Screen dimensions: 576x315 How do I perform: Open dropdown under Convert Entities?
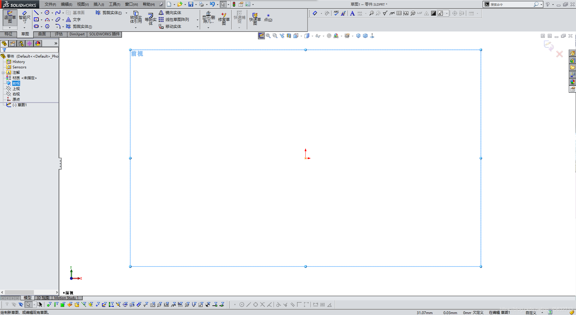(x=136, y=28)
